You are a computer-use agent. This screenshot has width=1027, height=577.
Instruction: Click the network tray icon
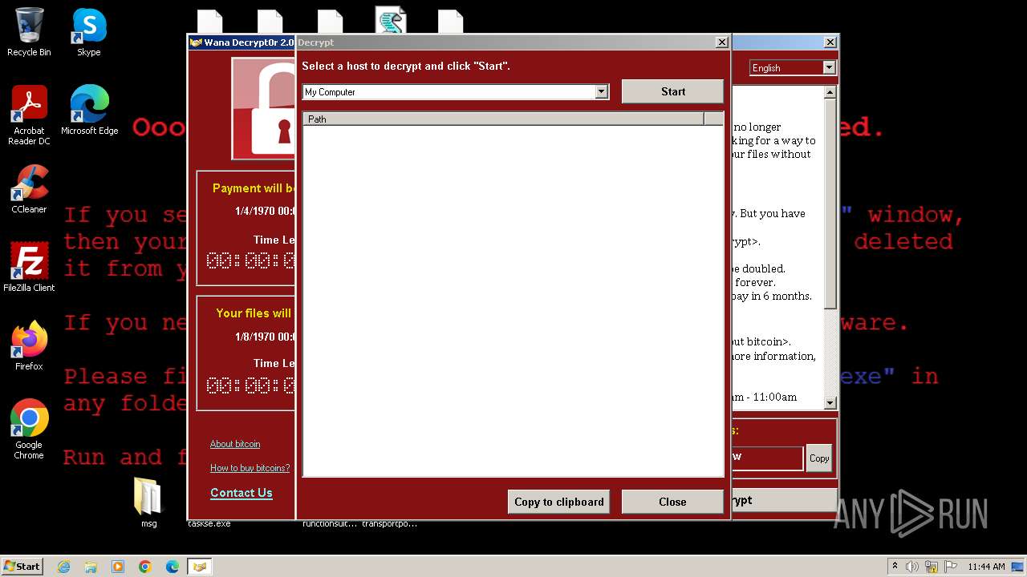pyautogui.click(x=932, y=567)
